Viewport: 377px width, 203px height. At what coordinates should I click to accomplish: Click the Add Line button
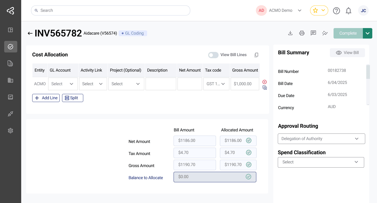click(46, 98)
